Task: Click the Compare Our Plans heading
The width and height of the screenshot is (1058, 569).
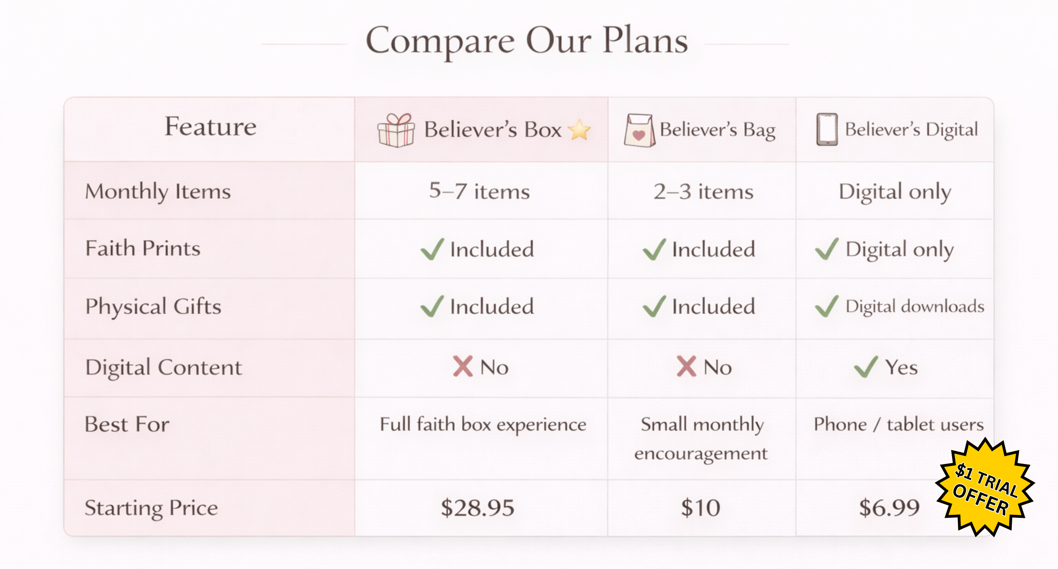Action: (526, 41)
